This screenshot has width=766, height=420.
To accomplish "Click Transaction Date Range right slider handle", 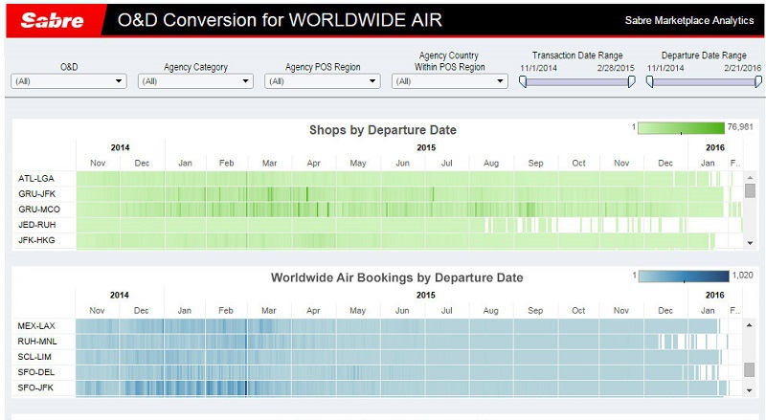I will 631,81.
